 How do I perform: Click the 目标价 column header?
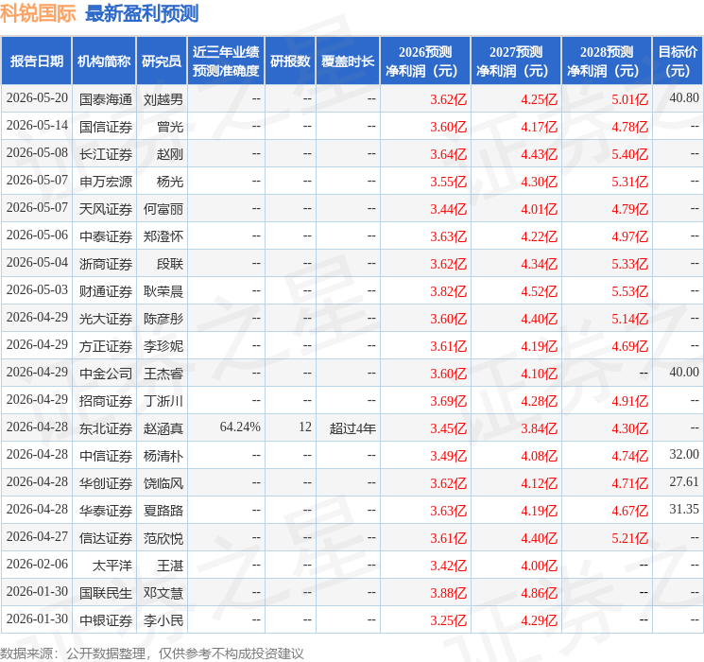678,61
